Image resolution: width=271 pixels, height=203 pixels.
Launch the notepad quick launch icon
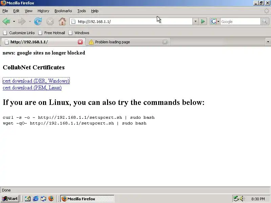[x=28, y=199]
